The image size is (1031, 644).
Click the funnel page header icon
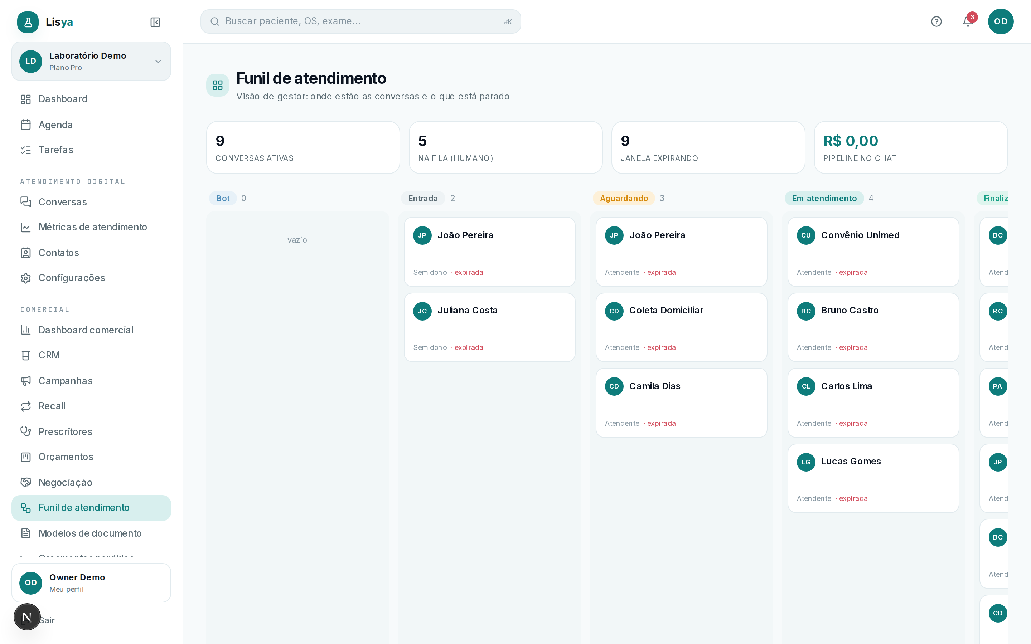[x=217, y=85]
